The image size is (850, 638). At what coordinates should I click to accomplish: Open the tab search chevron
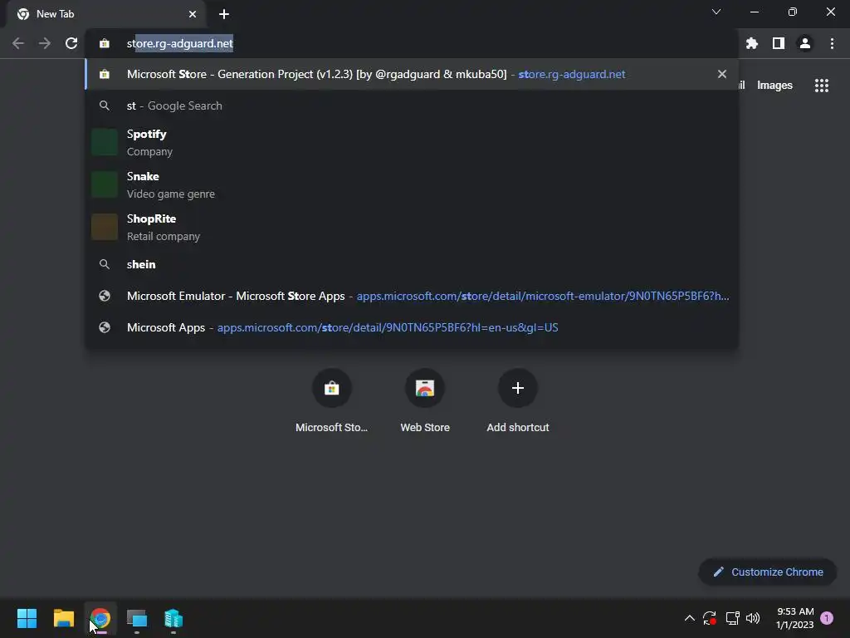click(x=716, y=12)
